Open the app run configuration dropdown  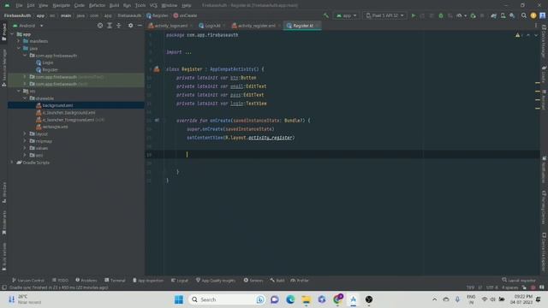(x=346, y=15)
